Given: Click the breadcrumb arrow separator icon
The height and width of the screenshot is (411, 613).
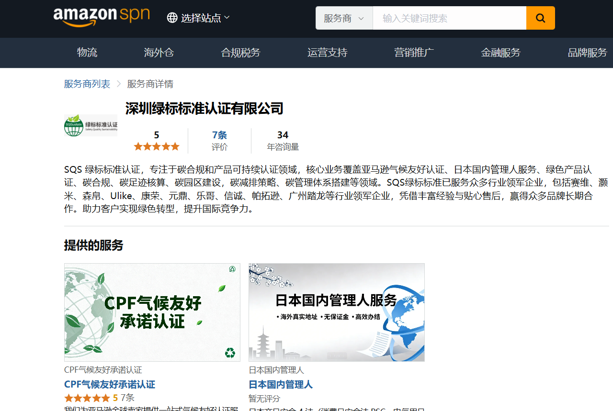Looking at the screenshot, I should (x=119, y=84).
